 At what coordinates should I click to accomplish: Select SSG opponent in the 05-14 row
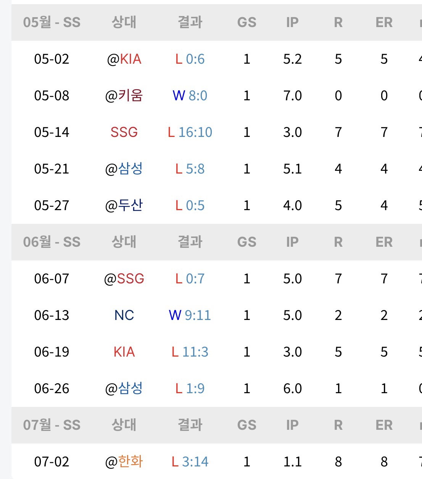tap(124, 132)
